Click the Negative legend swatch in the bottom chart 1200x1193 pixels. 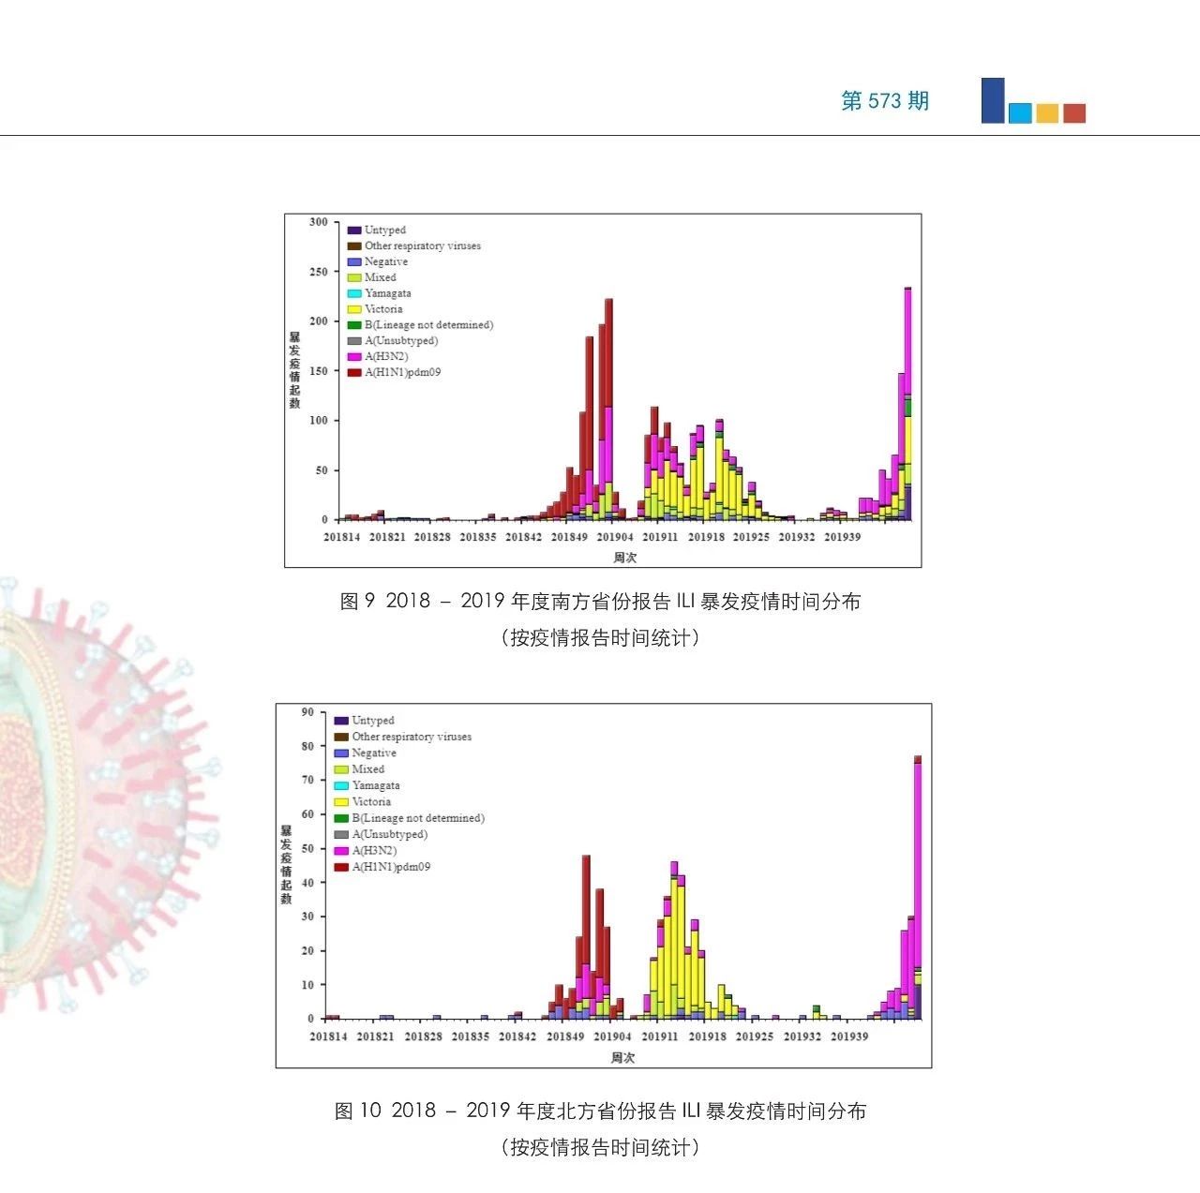[341, 753]
